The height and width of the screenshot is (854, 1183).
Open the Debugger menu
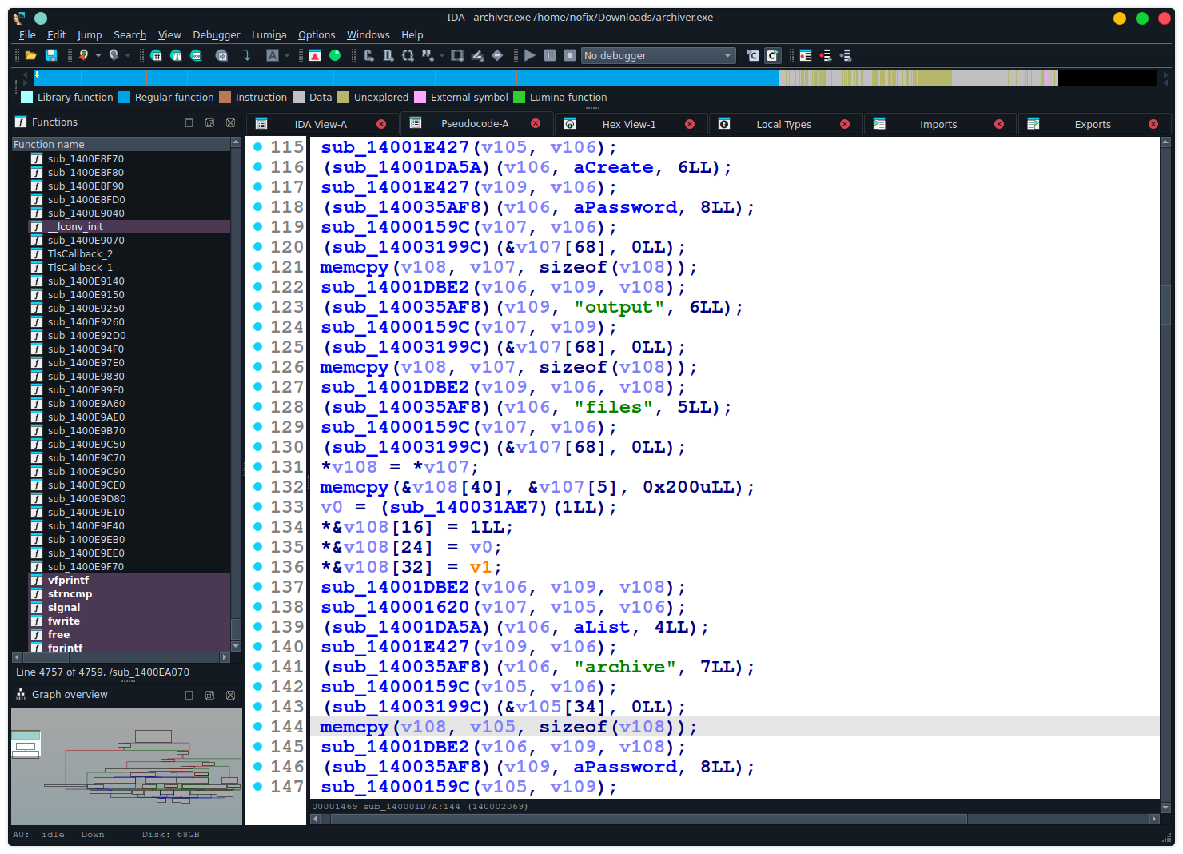[x=216, y=34]
